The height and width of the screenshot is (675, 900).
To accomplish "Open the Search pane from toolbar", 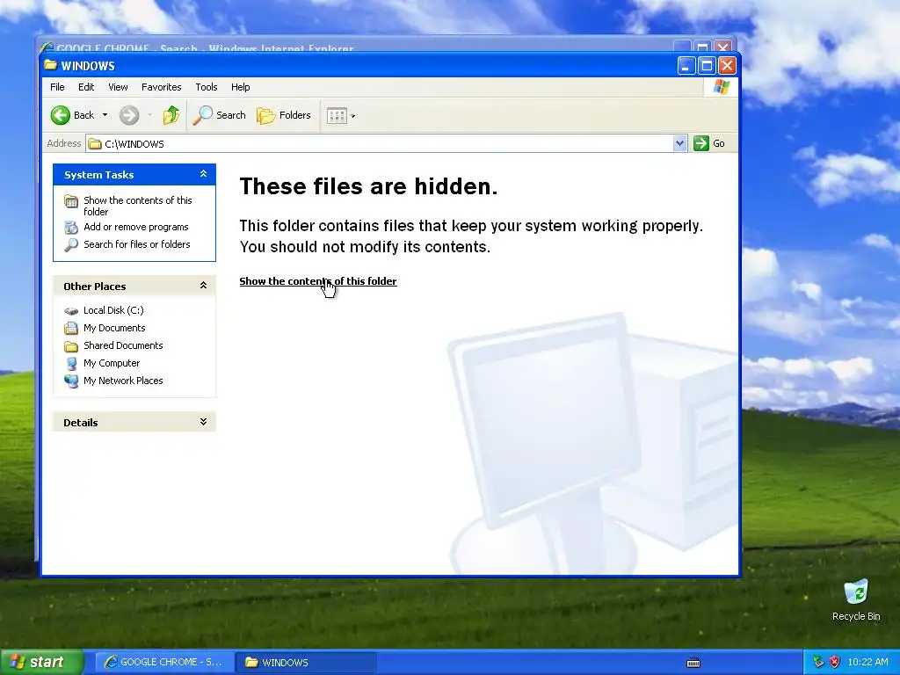I will click(x=219, y=115).
